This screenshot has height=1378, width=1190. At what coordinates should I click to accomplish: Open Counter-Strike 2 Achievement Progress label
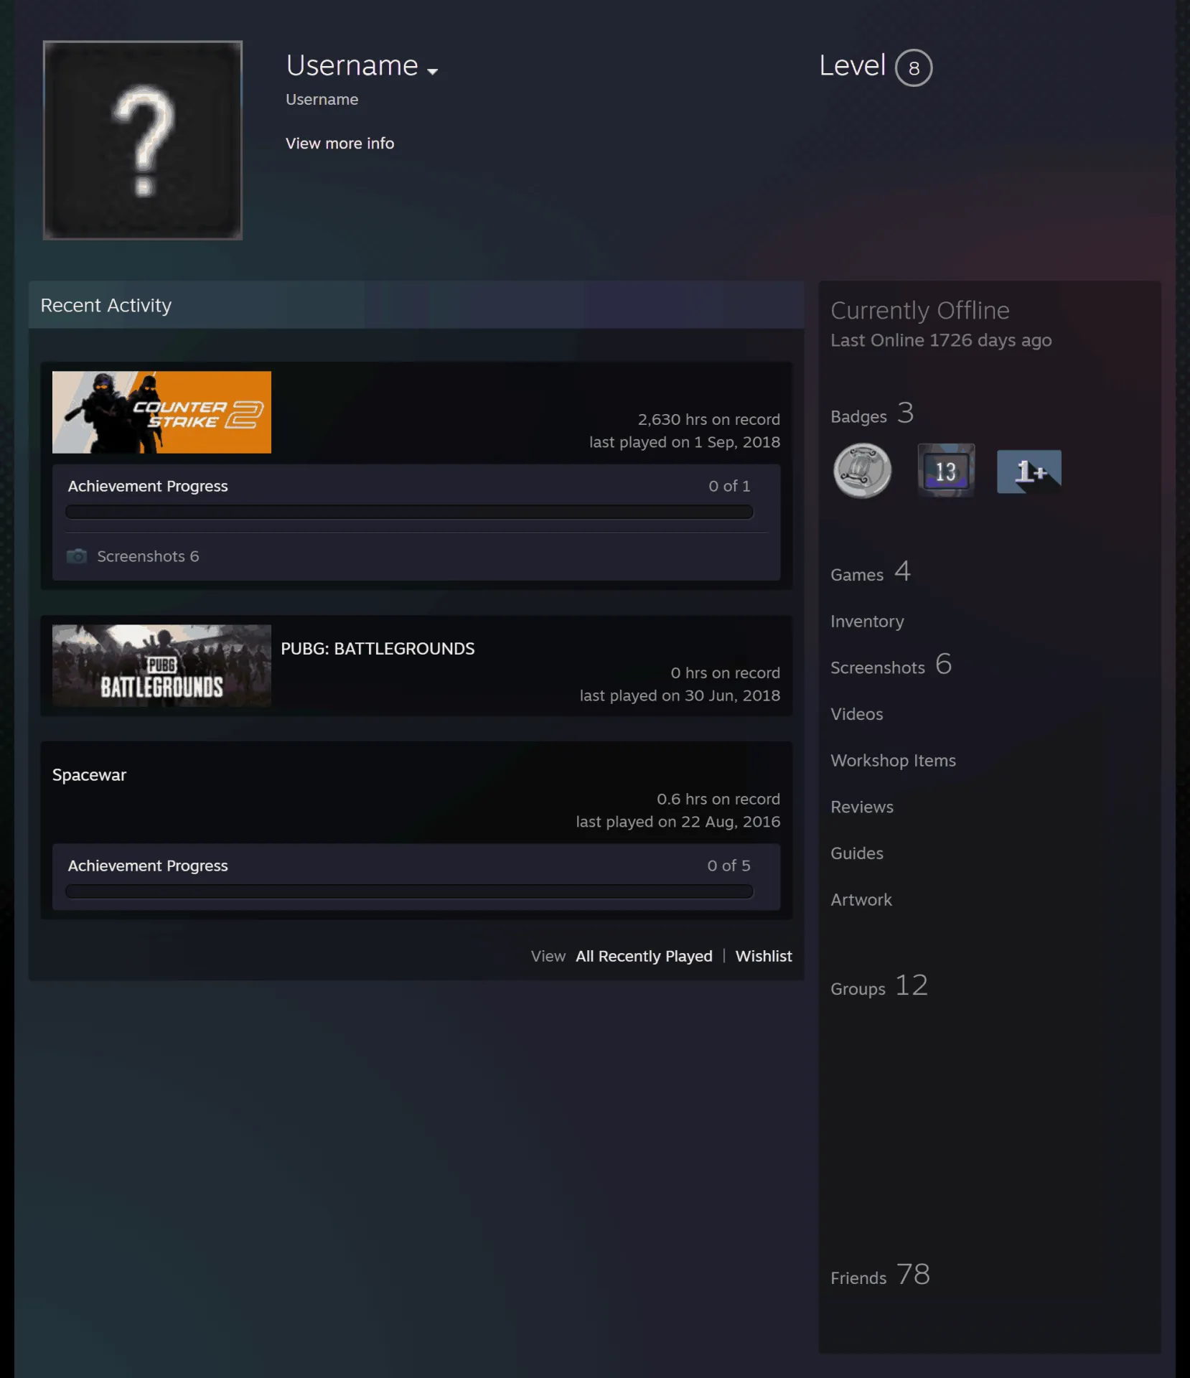point(148,486)
